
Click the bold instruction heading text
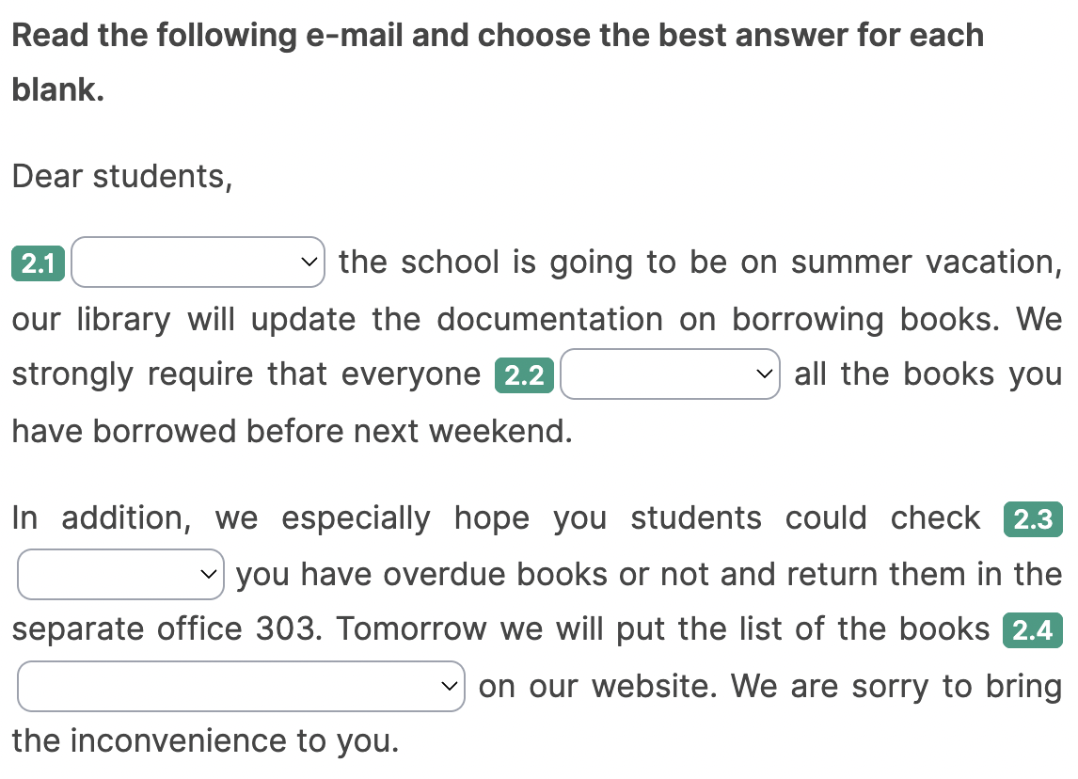point(497,36)
